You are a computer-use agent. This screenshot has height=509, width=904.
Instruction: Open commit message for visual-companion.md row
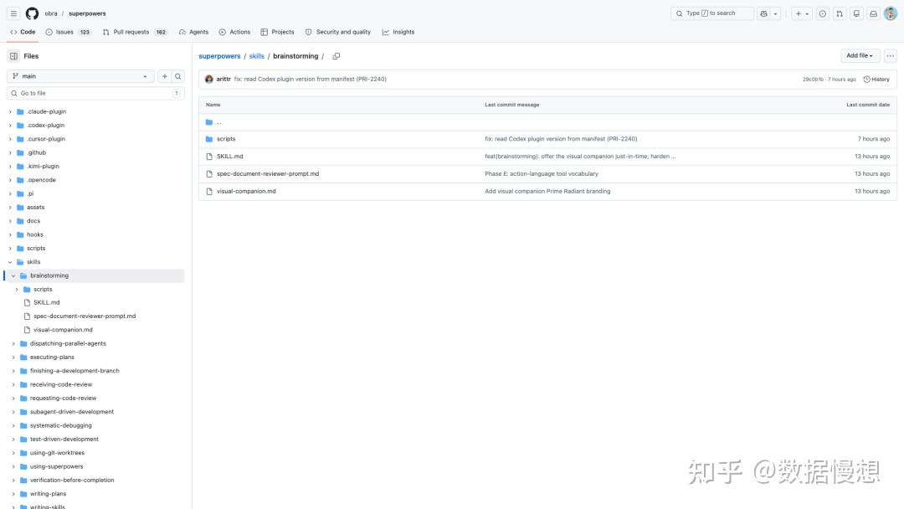click(x=547, y=191)
